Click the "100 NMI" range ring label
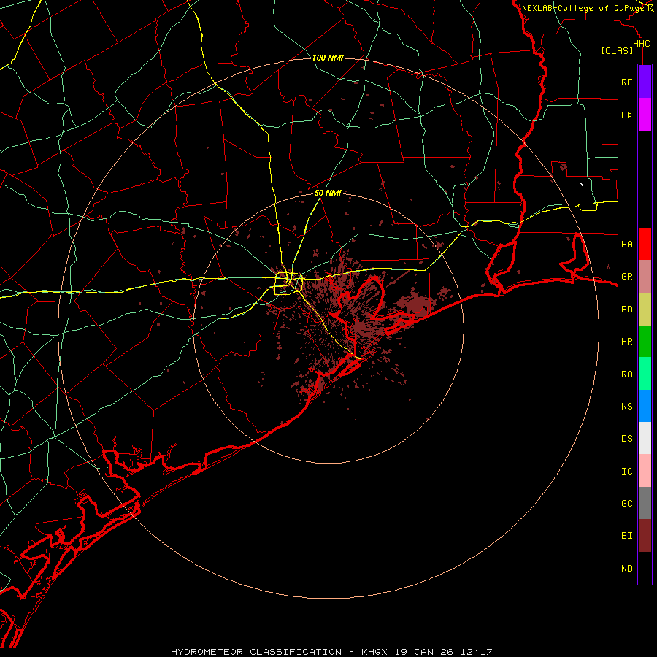 tap(328, 58)
